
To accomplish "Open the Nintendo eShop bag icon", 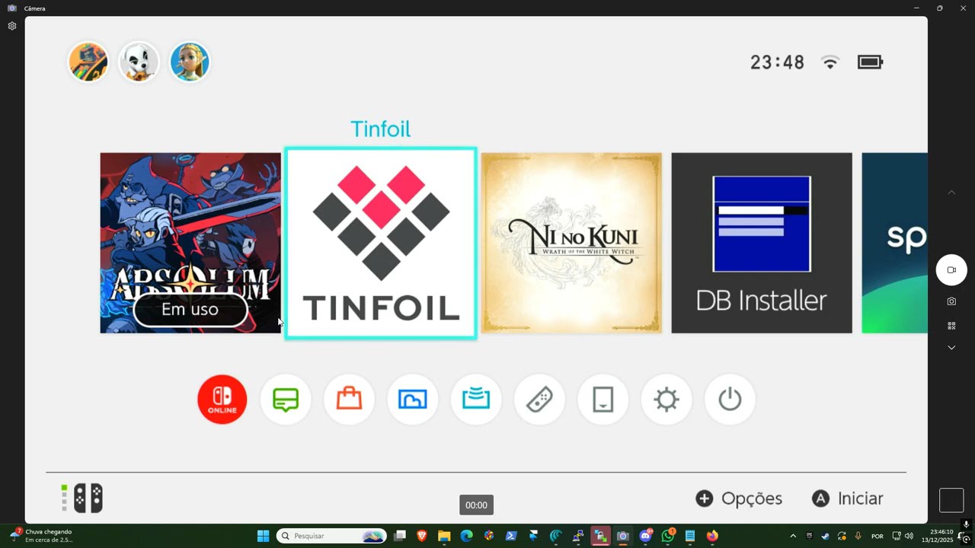I will [x=349, y=399].
